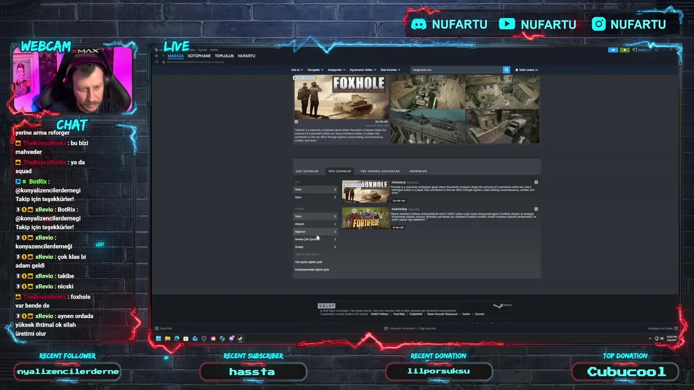
Task: Click the $7.99 USD price on Fortified row
Action: point(398,227)
